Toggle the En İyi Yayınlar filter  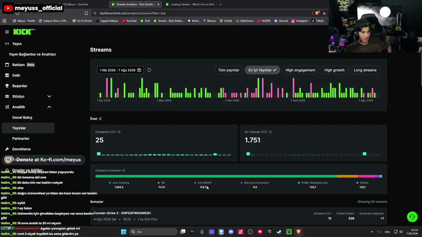262,70
